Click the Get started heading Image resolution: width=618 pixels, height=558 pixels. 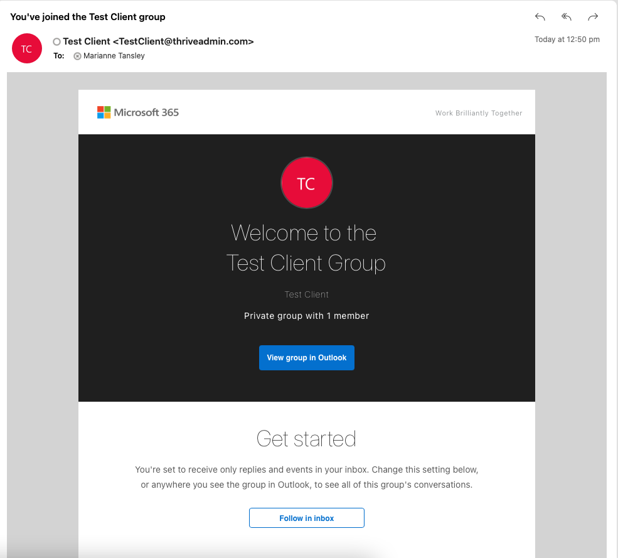point(306,439)
